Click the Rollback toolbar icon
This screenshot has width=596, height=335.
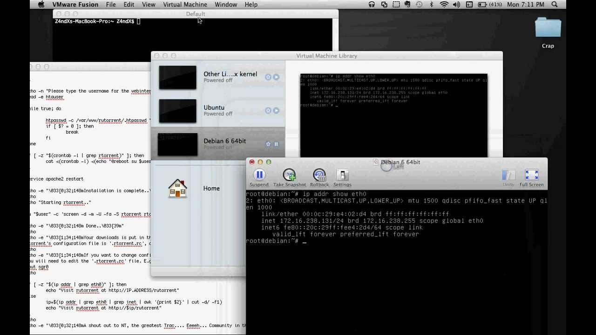[x=319, y=175]
